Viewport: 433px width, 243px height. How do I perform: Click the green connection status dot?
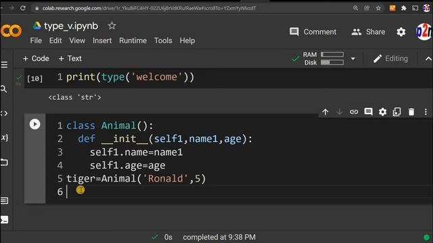point(427,237)
